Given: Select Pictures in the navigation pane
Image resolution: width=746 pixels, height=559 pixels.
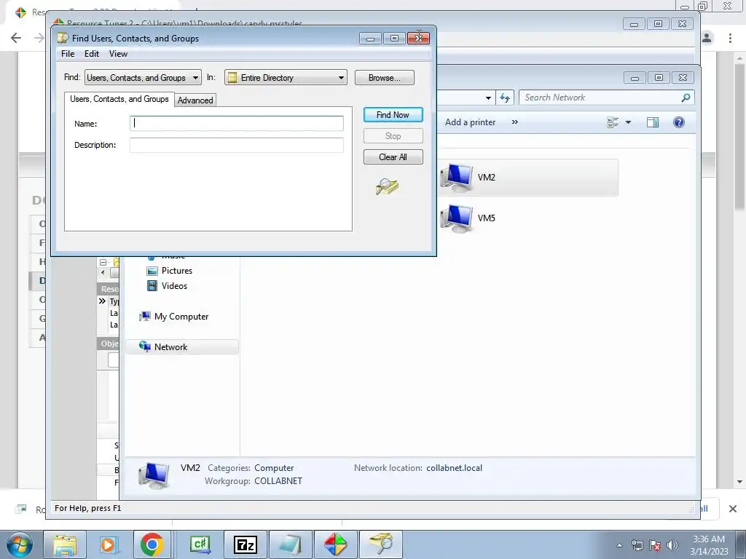Looking at the screenshot, I should click(x=177, y=271).
